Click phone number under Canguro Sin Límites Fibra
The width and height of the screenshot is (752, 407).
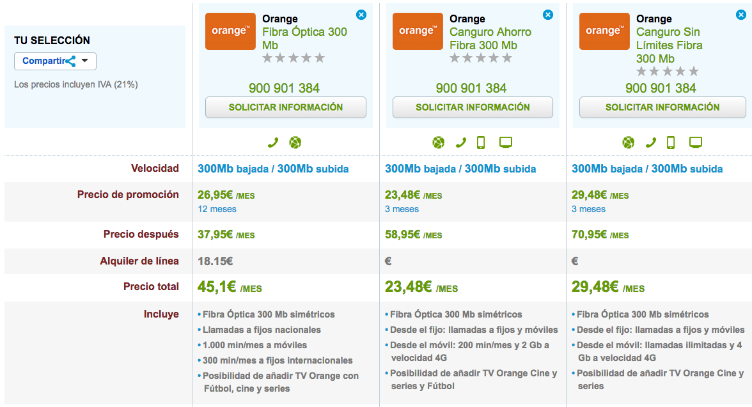(x=661, y=88)
